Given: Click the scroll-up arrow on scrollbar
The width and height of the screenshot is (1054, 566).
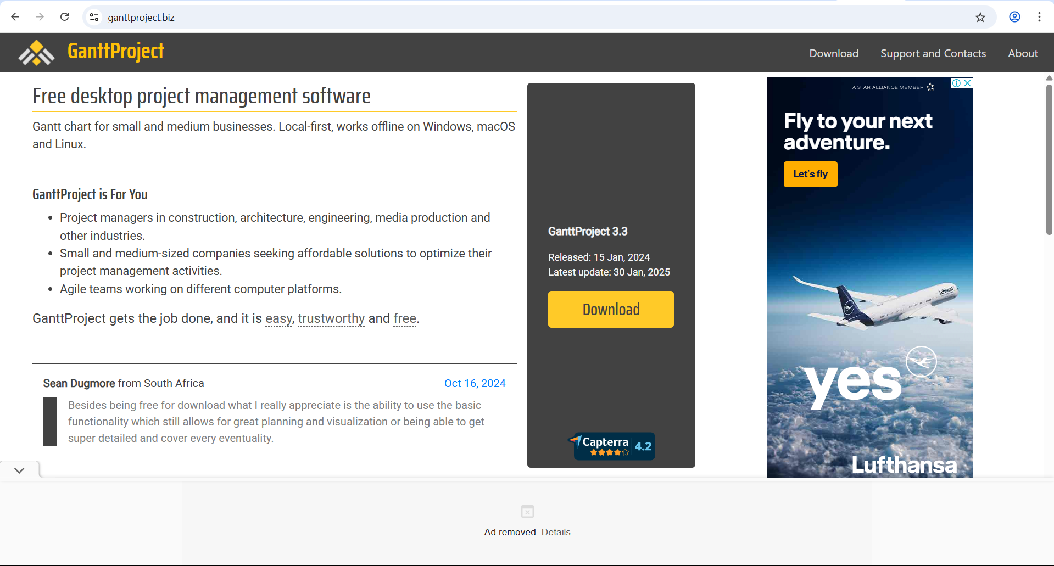Looking at the screenshot, I should click(x=1049, y=79).
